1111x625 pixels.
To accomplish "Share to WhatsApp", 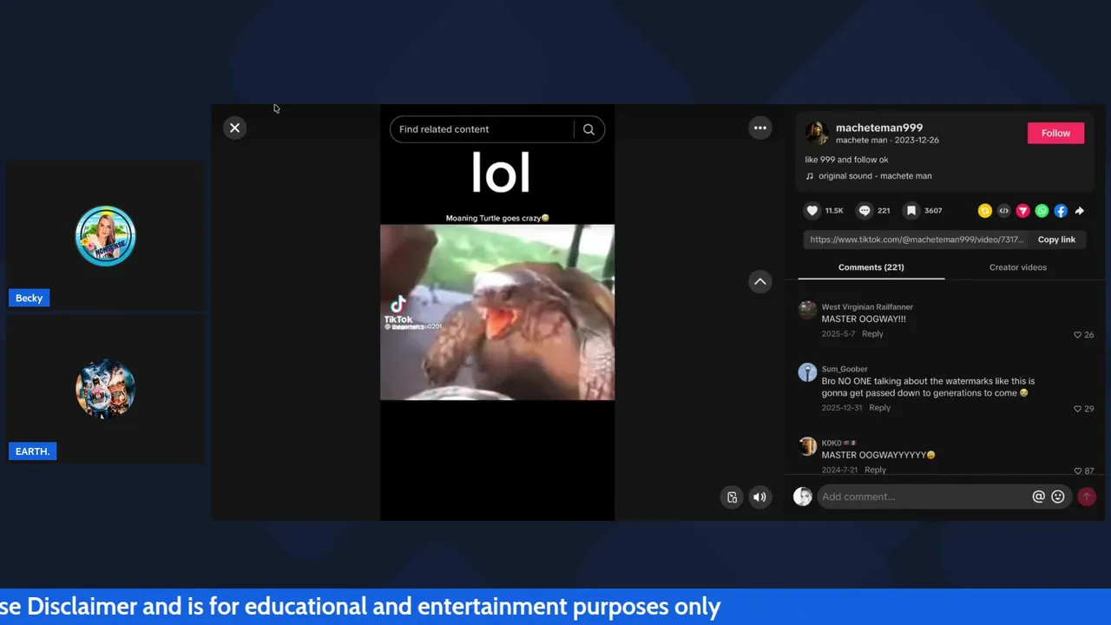I will pos(1042,210).
